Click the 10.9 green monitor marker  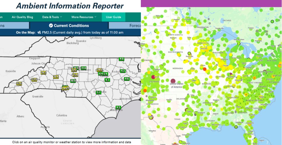73,81
